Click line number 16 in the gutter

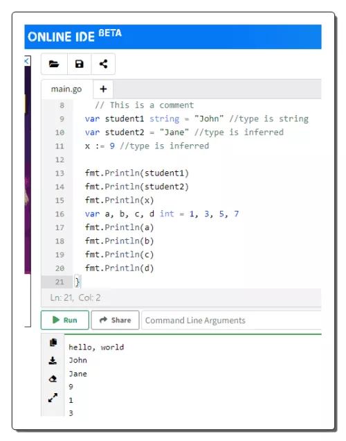tap(60, 214)
